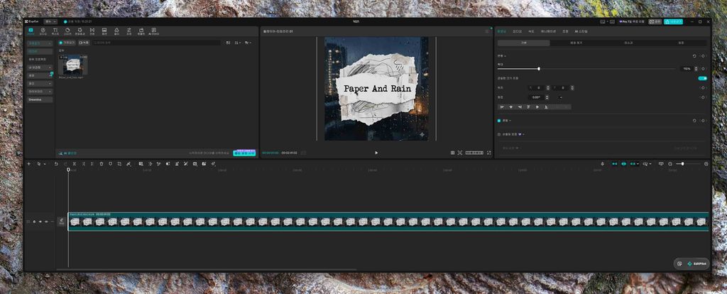The width and height of the screenshot is (727, 294).
Task: Lock the video track
Action: 34,222
